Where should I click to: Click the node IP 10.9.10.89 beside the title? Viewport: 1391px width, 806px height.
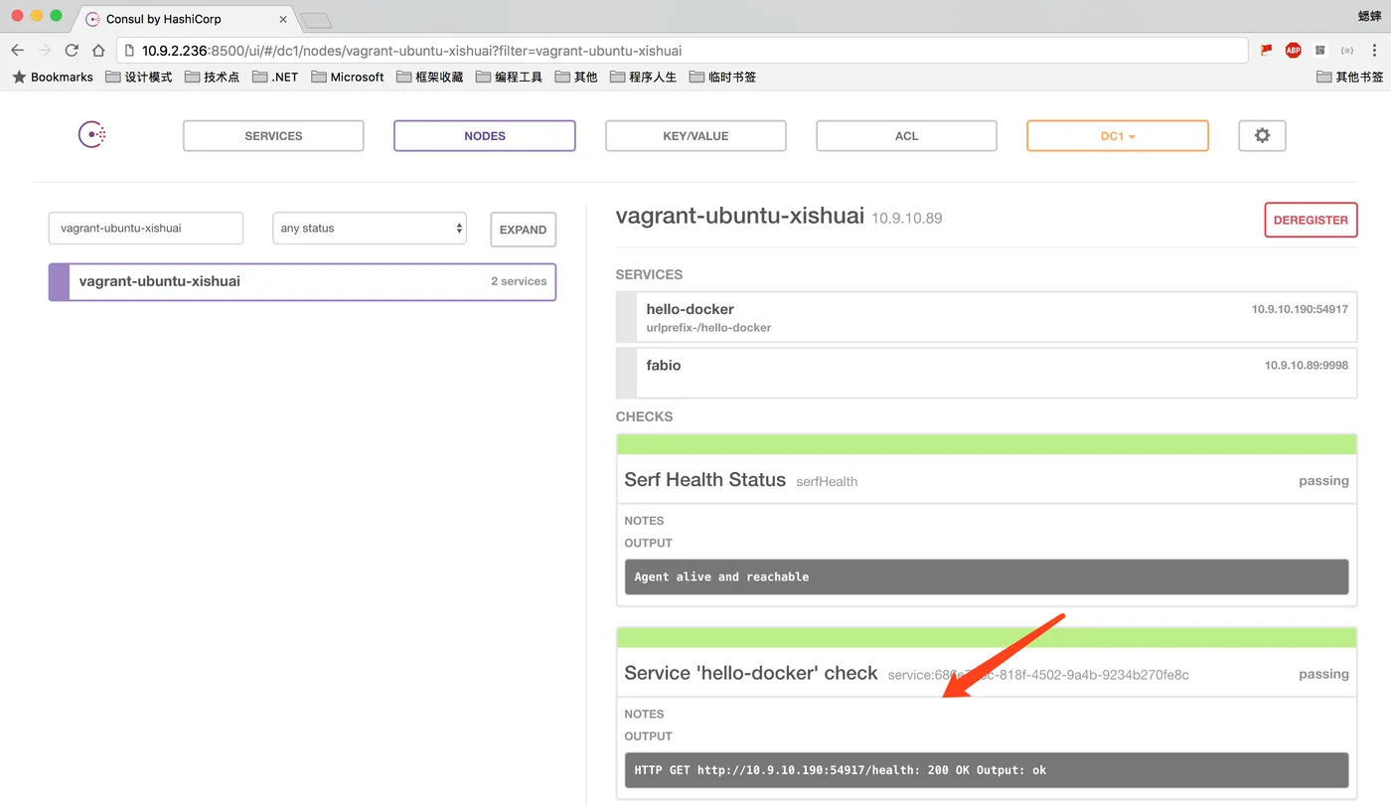click(906, 218)
